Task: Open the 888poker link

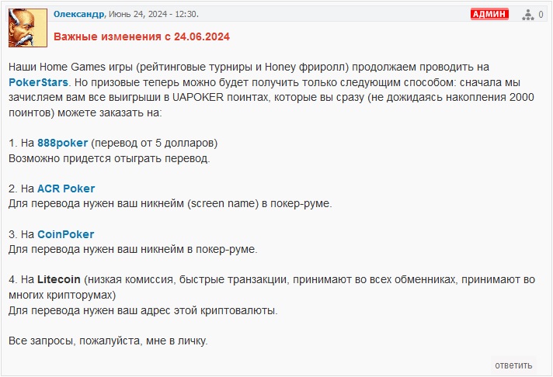Action: click(62, 143)
